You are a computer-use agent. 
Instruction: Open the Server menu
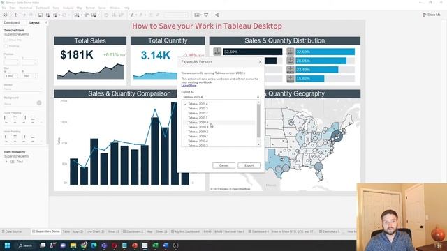(x=102, y=8)
